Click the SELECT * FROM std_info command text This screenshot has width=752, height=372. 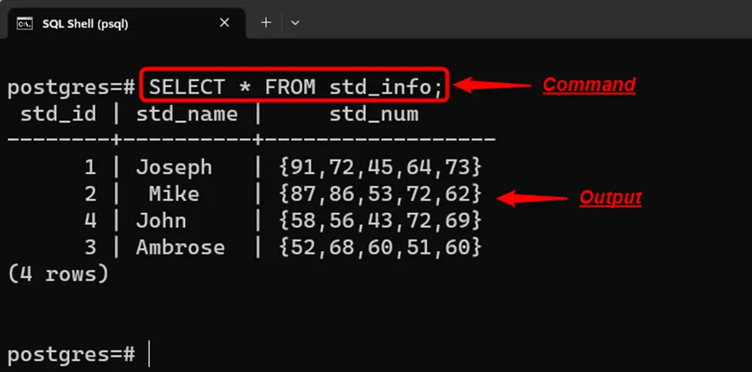click(296, 86)
